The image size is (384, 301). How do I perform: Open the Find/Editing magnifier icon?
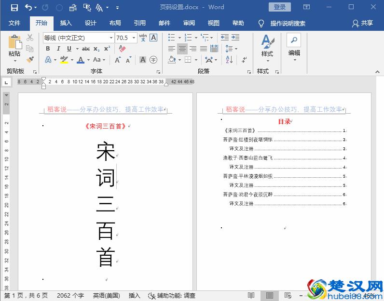tap(294, 40)
